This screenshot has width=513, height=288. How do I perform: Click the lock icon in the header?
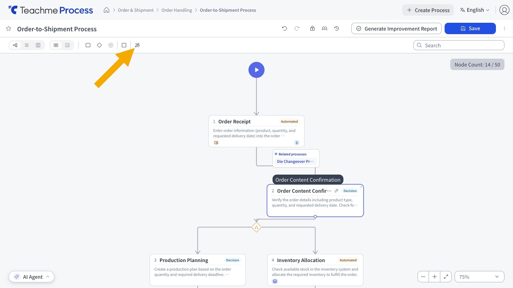point(312,28)
